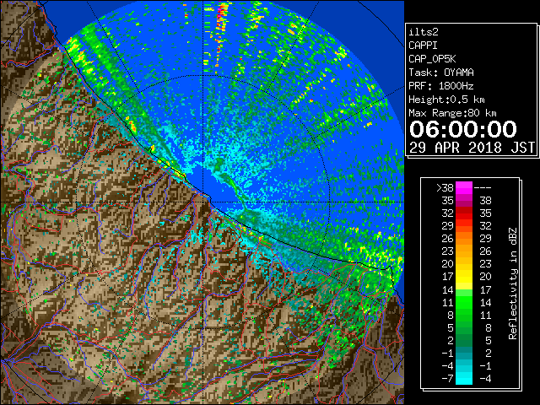This screenshot has width=540, height=405.
Task: Click the 'PRF: 1800Hz' text
Action: click(x=441, y=86)
